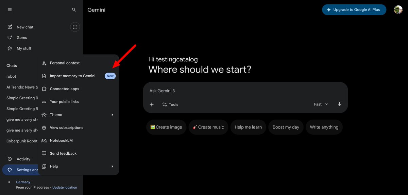Image resolution: width=408 pixels, height=195 pixels.
Task: Click the Boost my day chip
Action: 286,127
